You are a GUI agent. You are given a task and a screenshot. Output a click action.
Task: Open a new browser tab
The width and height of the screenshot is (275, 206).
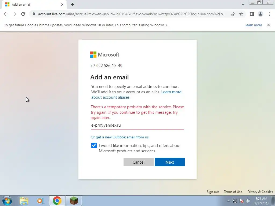(73, 5)
